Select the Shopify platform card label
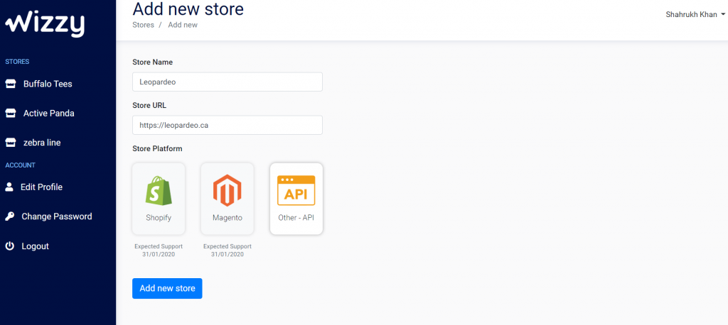The height and width of the screenshot is (325, 728). coord(159,217)
